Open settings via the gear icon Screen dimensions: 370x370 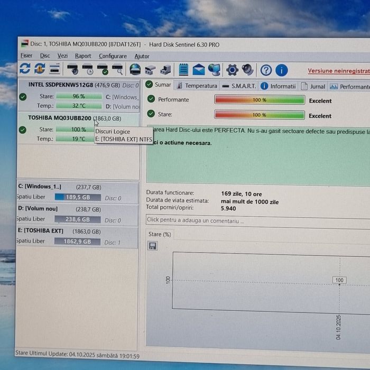(x=232, y=70)
